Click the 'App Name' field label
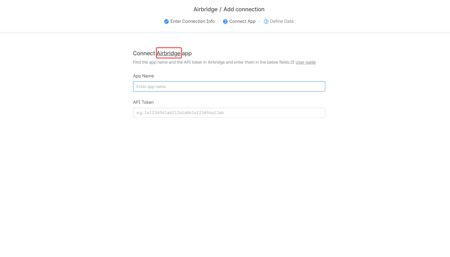Viewport: 450px width, 257px height. coord(143,76)
